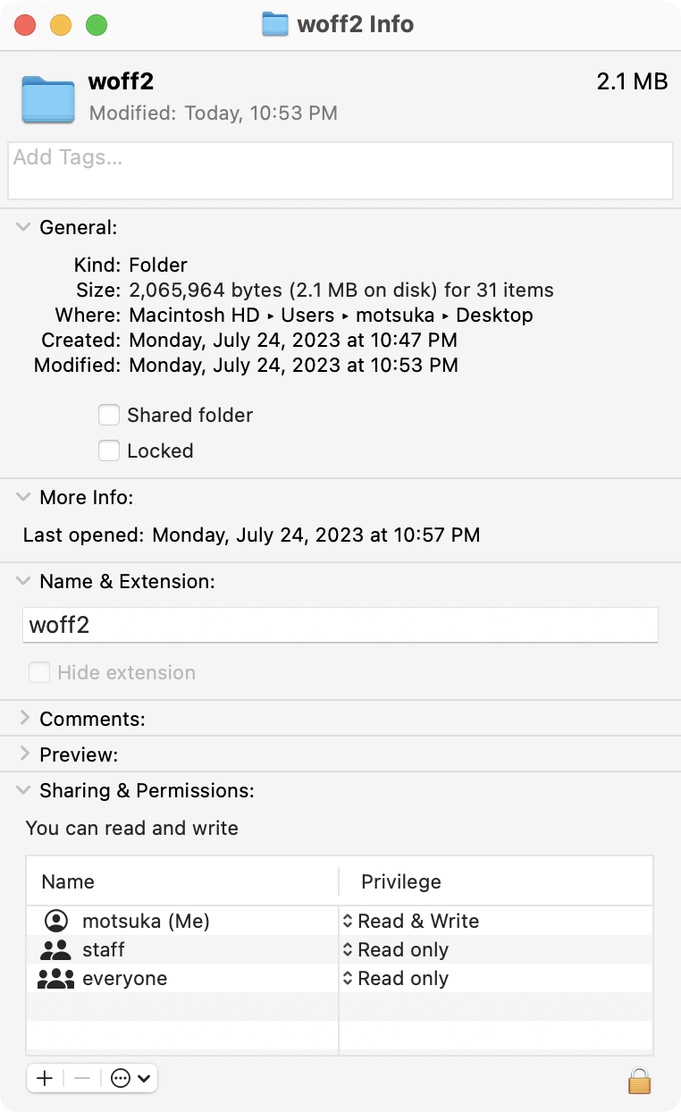Select the staff group icon
This screenshot has width=681, height=1112.
55,949
